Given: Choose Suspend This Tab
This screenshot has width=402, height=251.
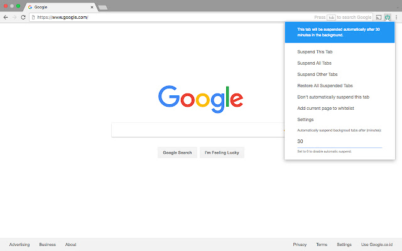Looking at the screenshot, I should tap(315, 51).
